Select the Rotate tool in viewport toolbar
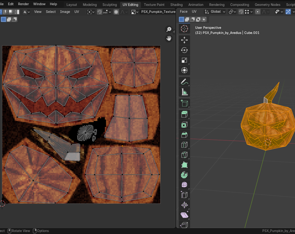295x234 pixels. coord(184,50)
